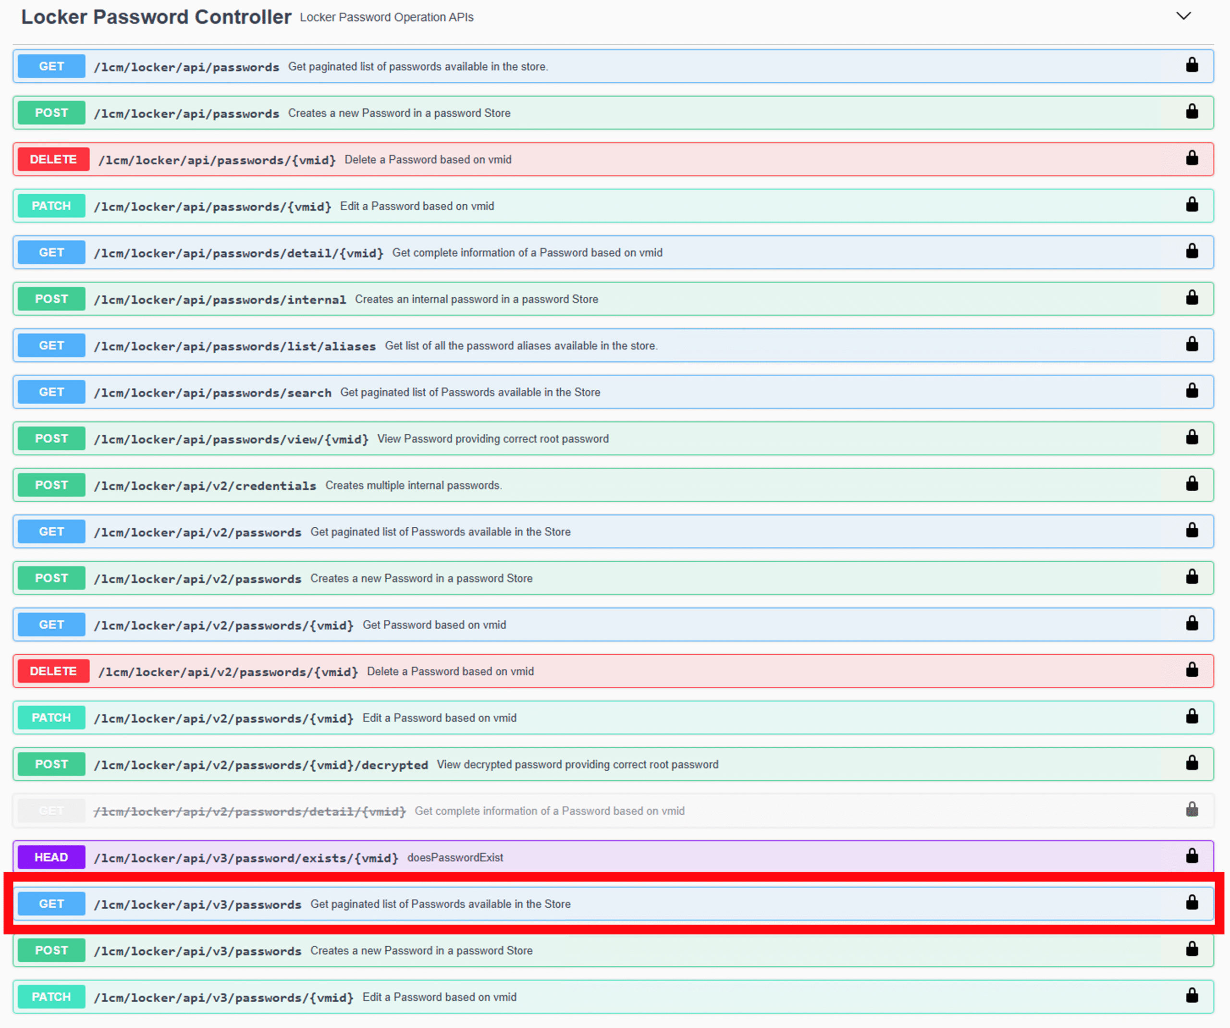
Task: Click the HEAD method badge
Action: (51, 857)
